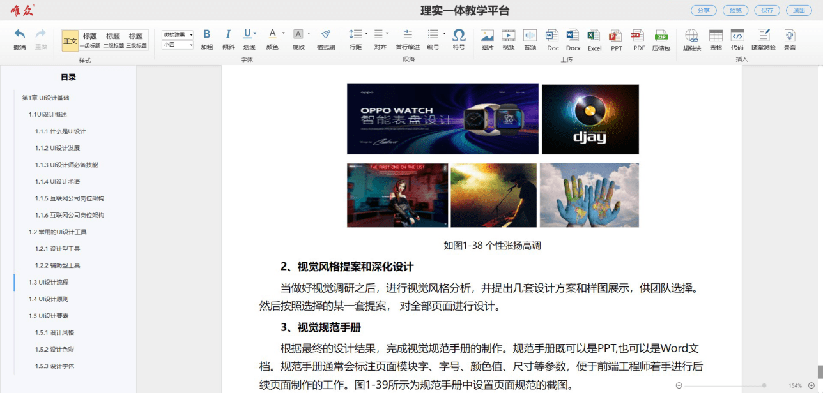Click the zoom slider at bottom right
The width and height of the screenshot is (823, 393).
tap(764, 385)
